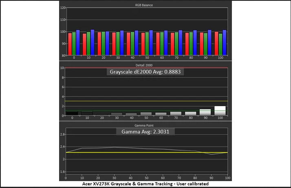Select the Gamma Avg 2.3031 label
This screenshot has height=188, width=291.
coord(145,132)
